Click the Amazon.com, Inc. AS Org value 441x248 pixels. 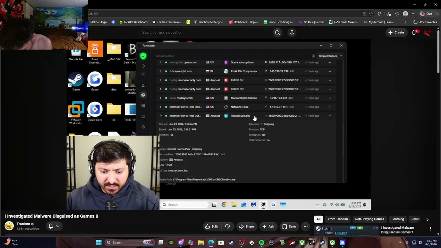178,170
